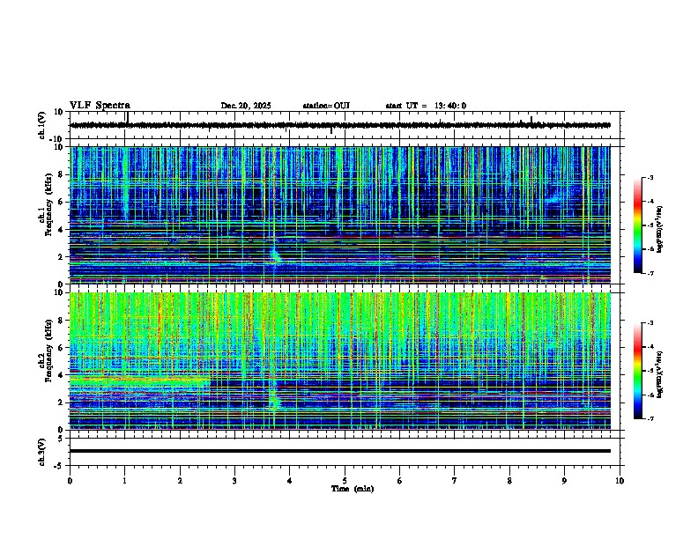698x539 pixels.
Task: Click the ch.3 flat black trace line
Action: click(x=340, y=451)
